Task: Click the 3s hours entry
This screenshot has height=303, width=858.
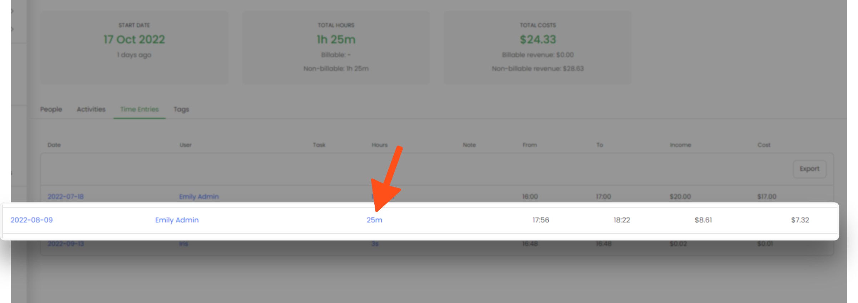Action: pos(375,244)
